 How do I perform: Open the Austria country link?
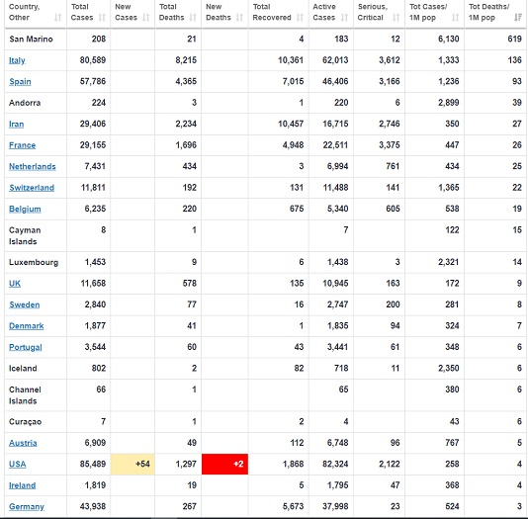pyautogui.click(x=23, y=443)
